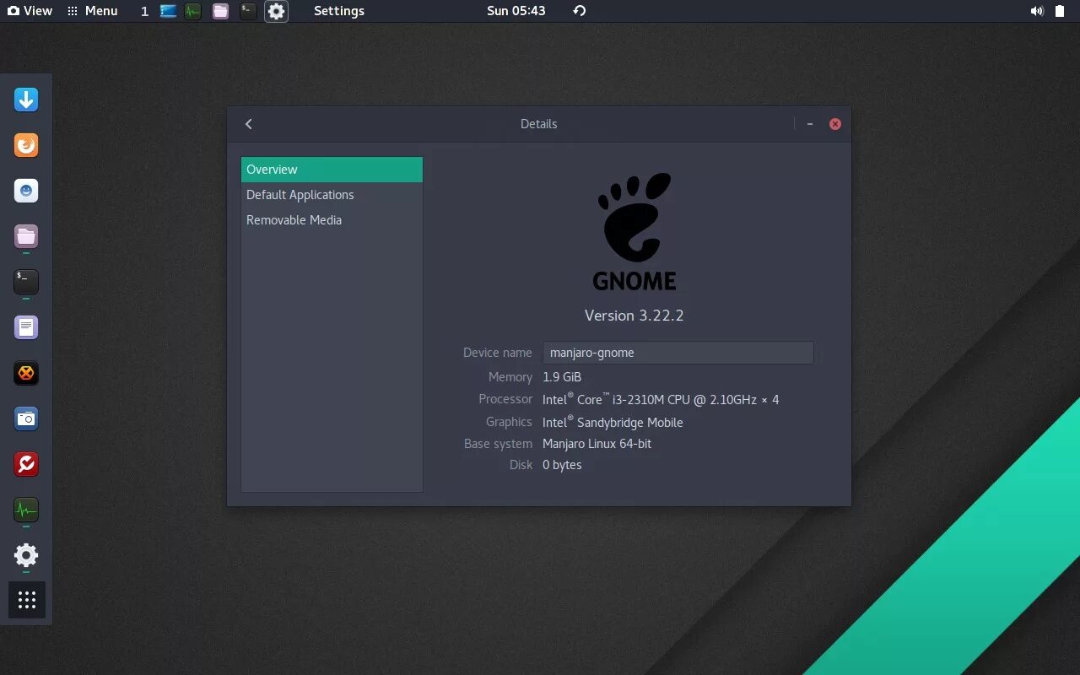
Task: Open the View menu in top bar
Action: [x=30, y=11]
